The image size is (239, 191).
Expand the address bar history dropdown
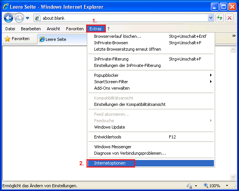211,18
